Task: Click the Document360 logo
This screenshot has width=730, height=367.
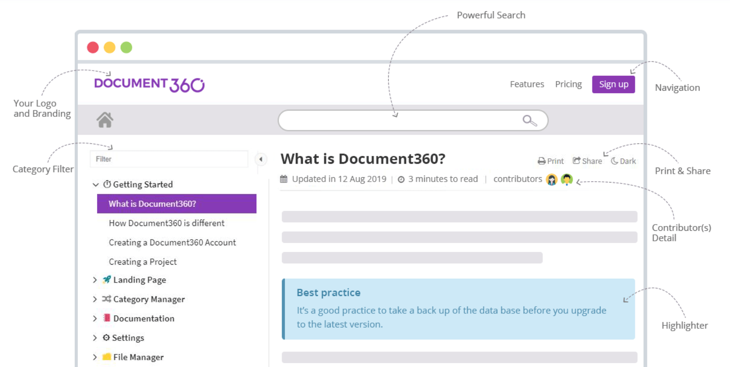Action: pyautogui.click(x=150, y=85)
